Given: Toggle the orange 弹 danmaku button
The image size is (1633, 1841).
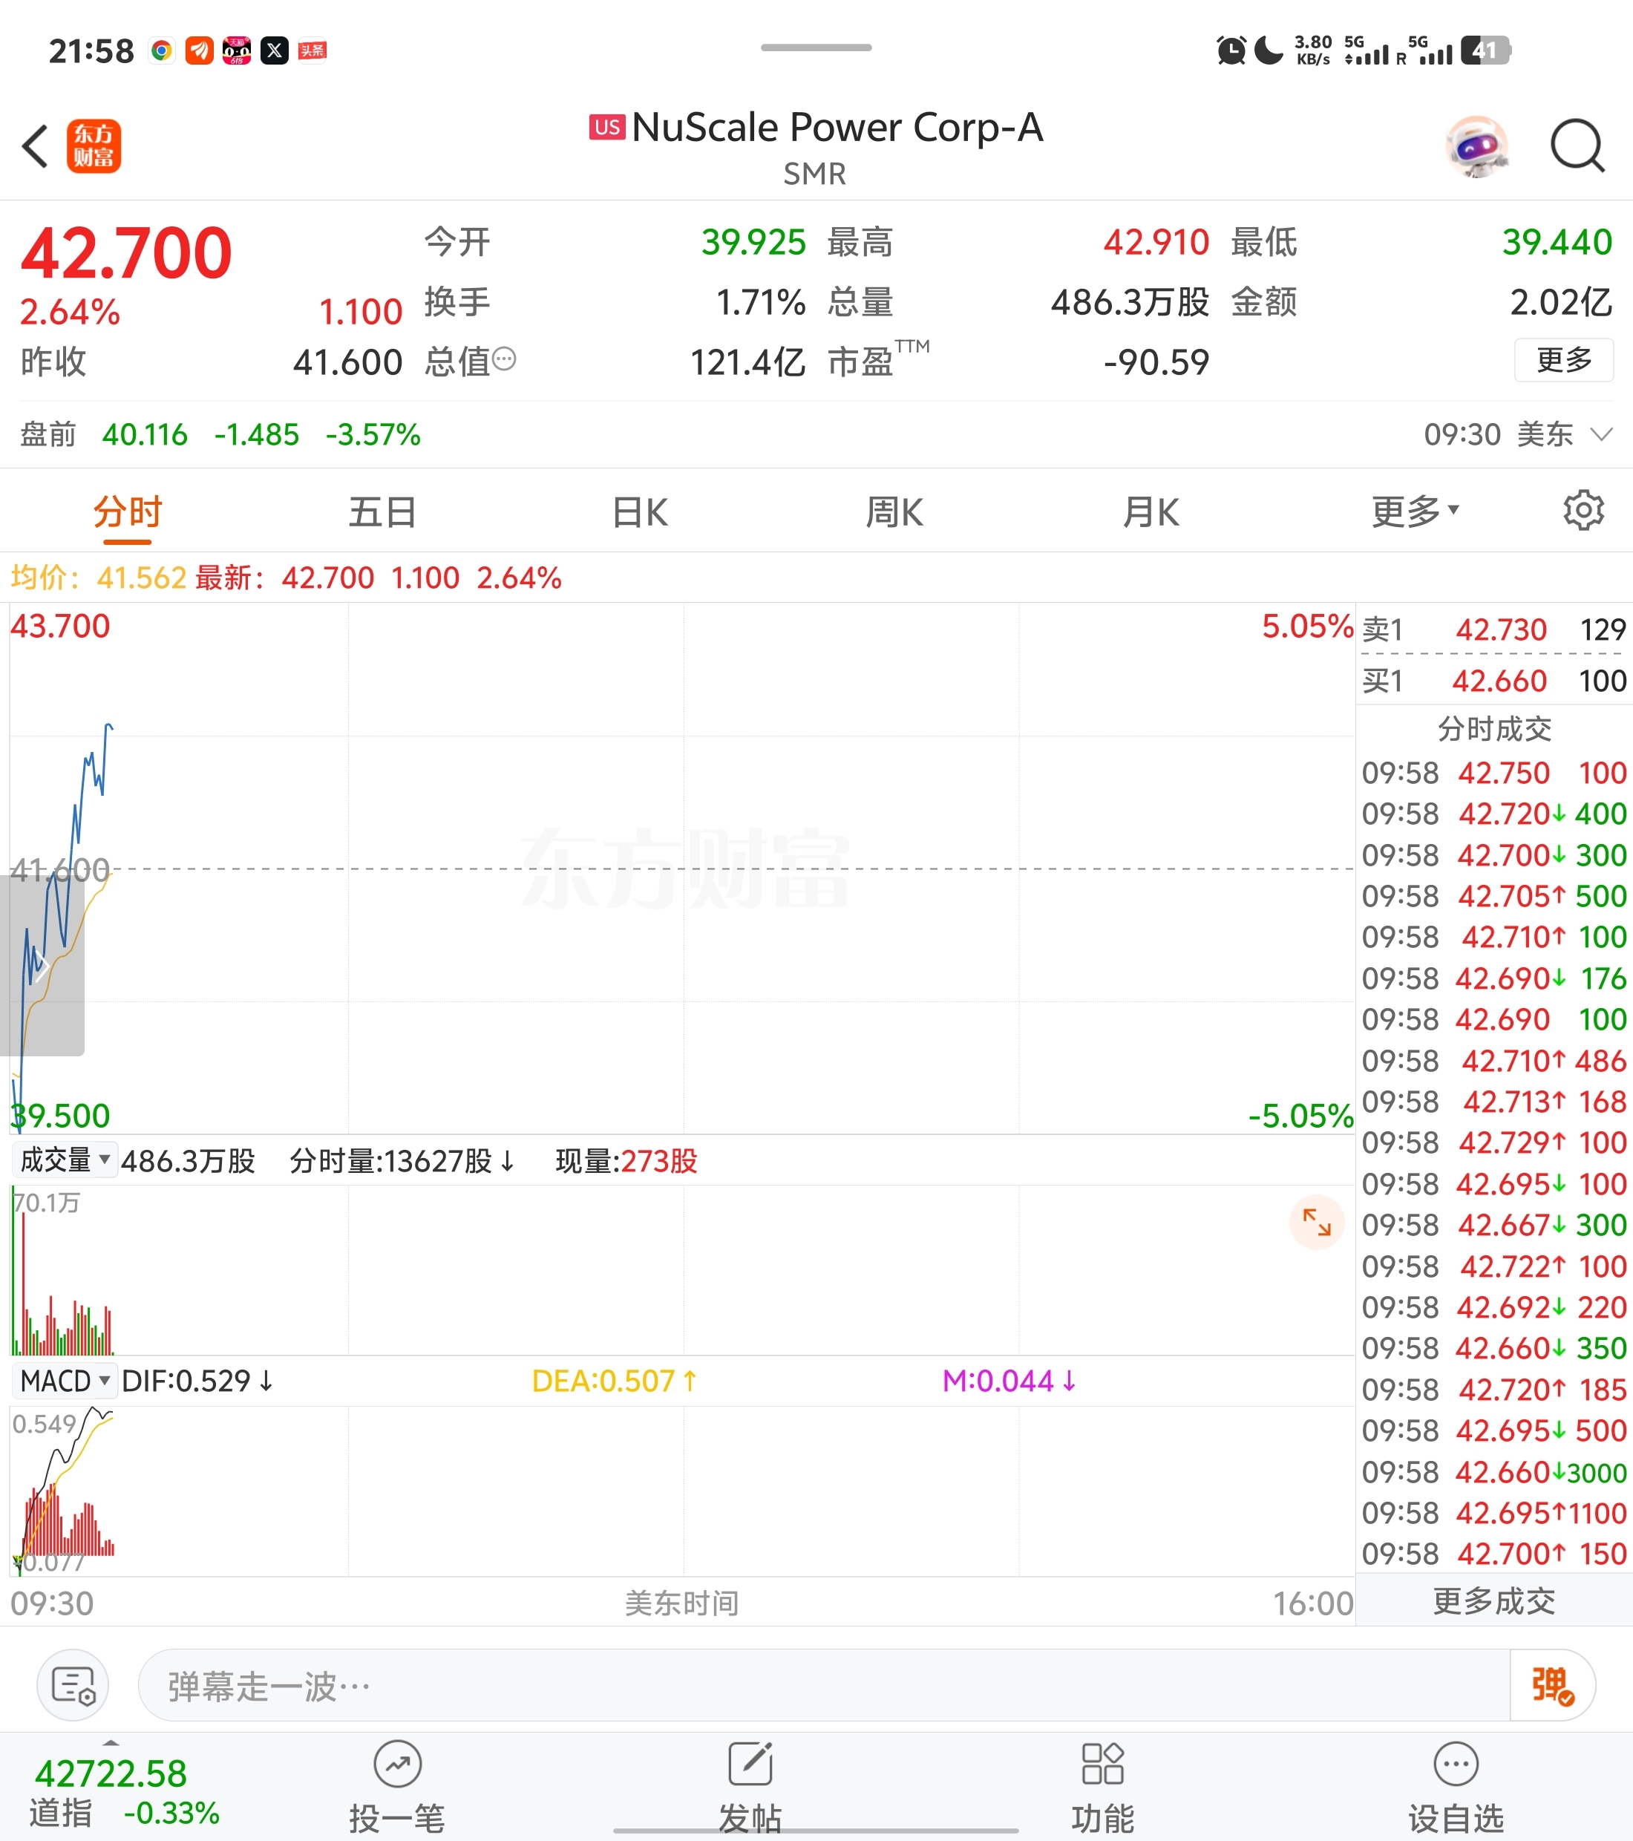Looking at the screenshot, I should [1552, 1684].
